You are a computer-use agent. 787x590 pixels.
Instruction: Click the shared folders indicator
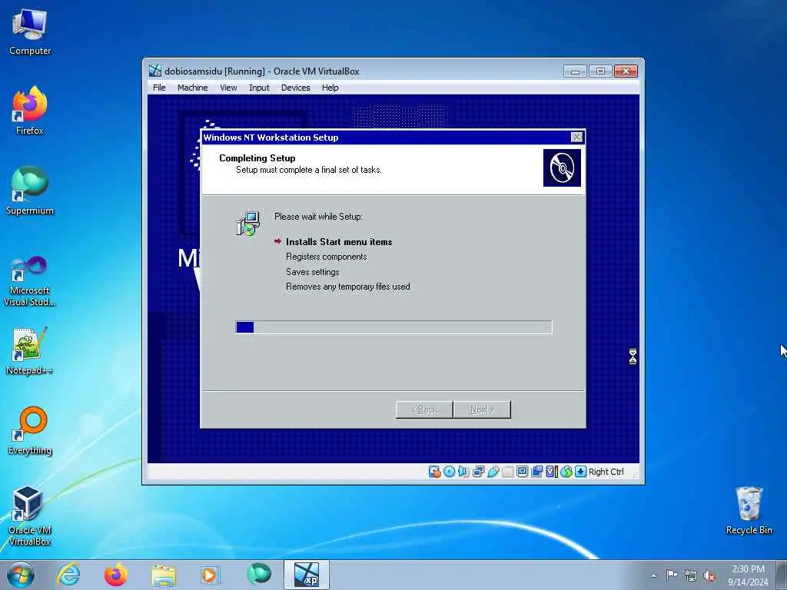click(507, 472)
